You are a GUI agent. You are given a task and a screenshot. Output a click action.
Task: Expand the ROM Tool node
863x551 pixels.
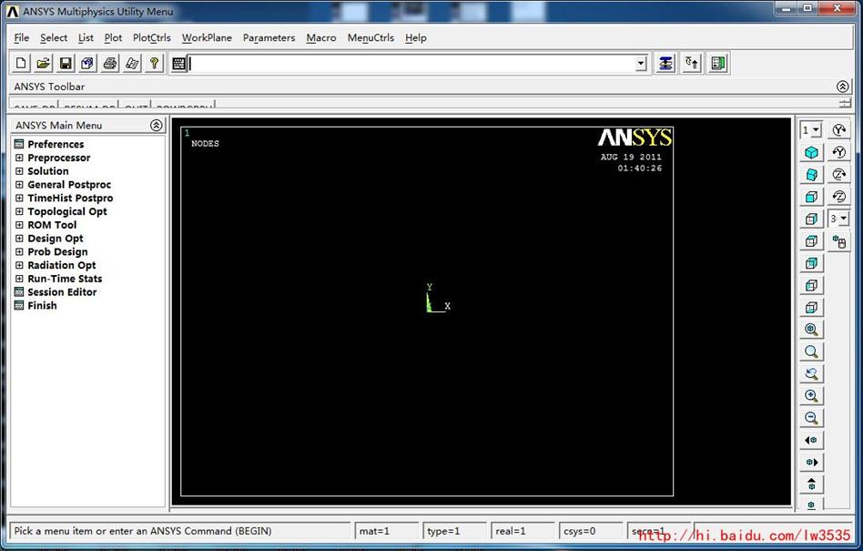(x=19, y=225)
